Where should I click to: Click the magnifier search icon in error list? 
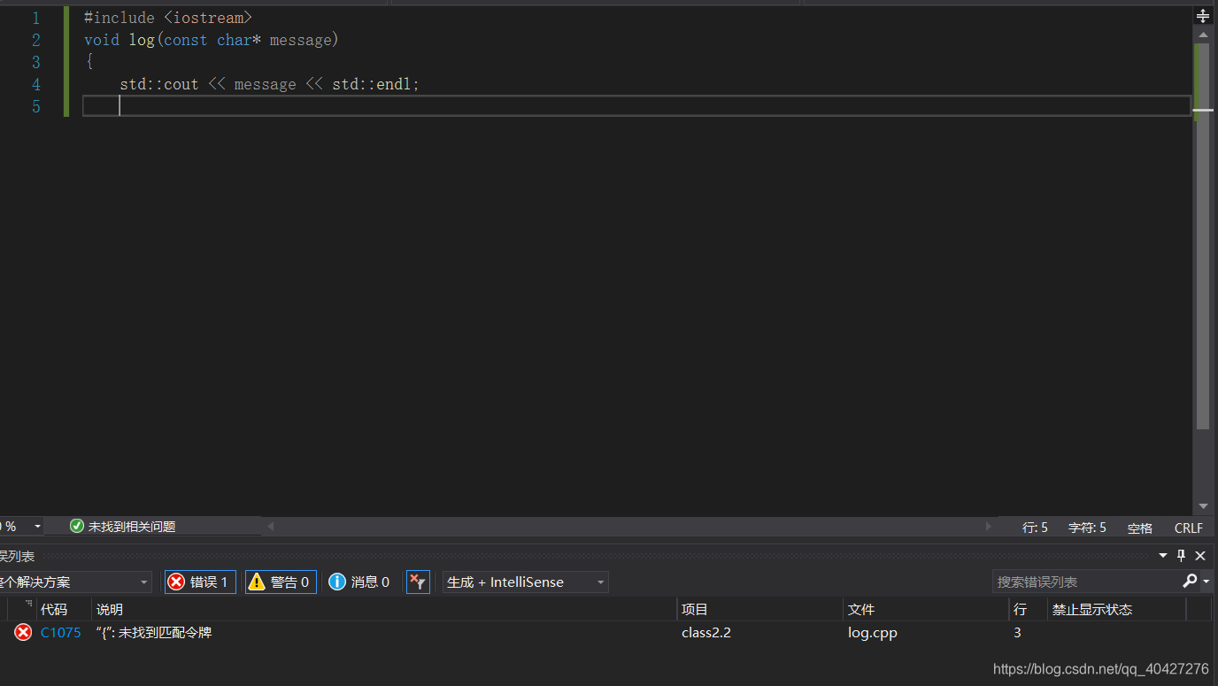click(x=1189, y=581)
